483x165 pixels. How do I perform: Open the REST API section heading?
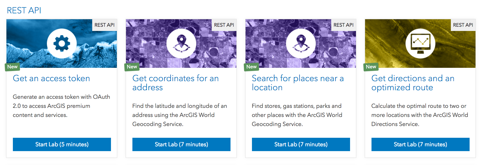pyautogui.click(x=24, y=10)
